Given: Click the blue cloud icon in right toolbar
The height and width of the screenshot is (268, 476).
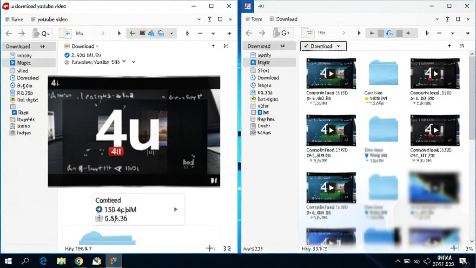Looking at the screenshot, I should point(390,33).
